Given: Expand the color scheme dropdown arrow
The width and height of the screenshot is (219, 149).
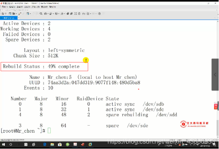Looking at the screenshot, I should (53, 14).
